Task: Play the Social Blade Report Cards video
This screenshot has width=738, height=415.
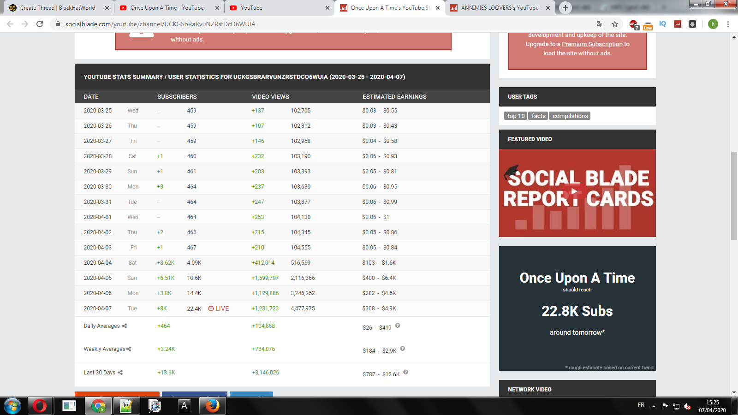Action: [574, 191]
